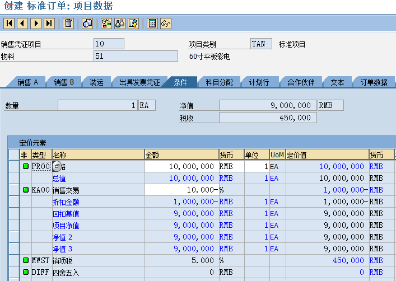Click the 四舍五入 condition name
396x281 pixels.
(66, 273)
